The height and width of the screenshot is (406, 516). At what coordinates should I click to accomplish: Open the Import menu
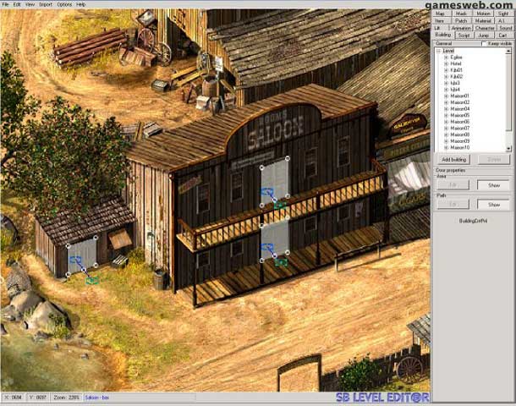(x=46, y=4)
